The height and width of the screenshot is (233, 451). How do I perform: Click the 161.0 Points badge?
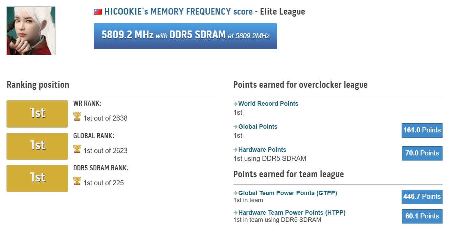tap(422, 130)
